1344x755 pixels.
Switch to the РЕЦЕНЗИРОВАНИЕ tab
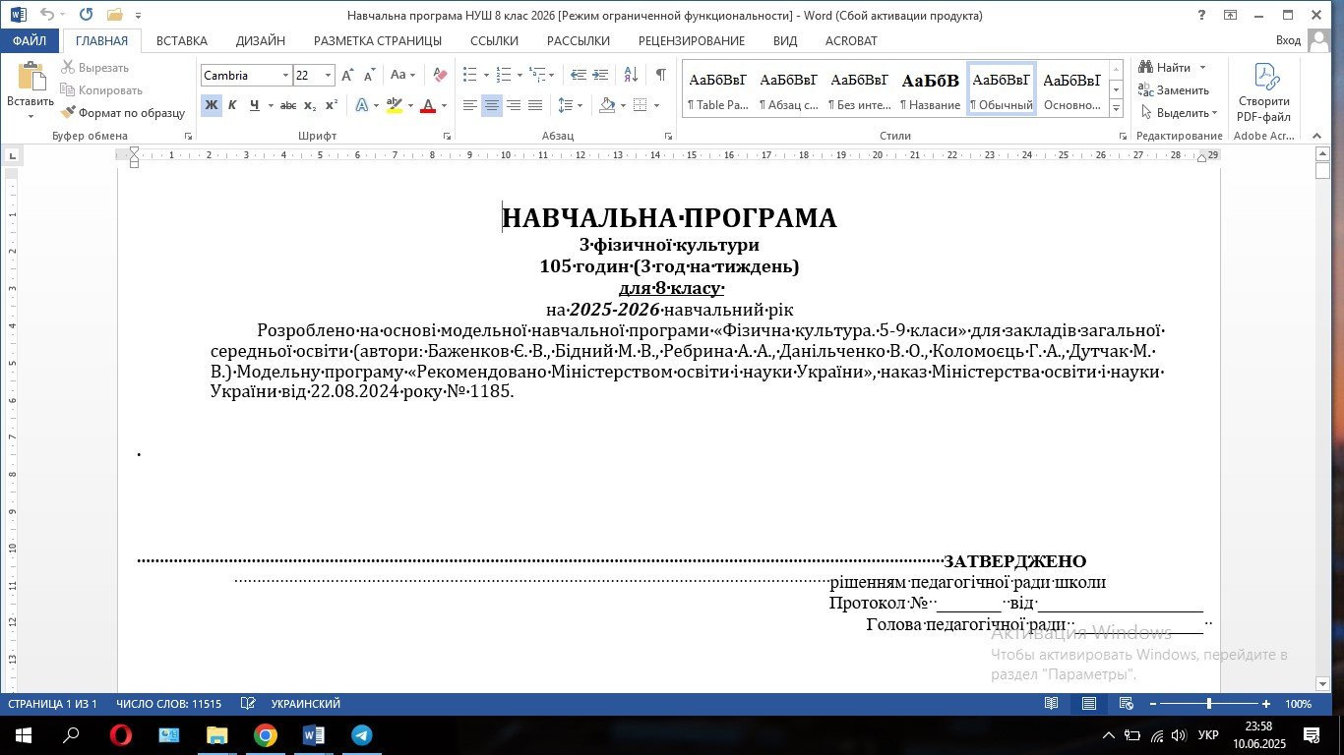click(x=692, y=40)
